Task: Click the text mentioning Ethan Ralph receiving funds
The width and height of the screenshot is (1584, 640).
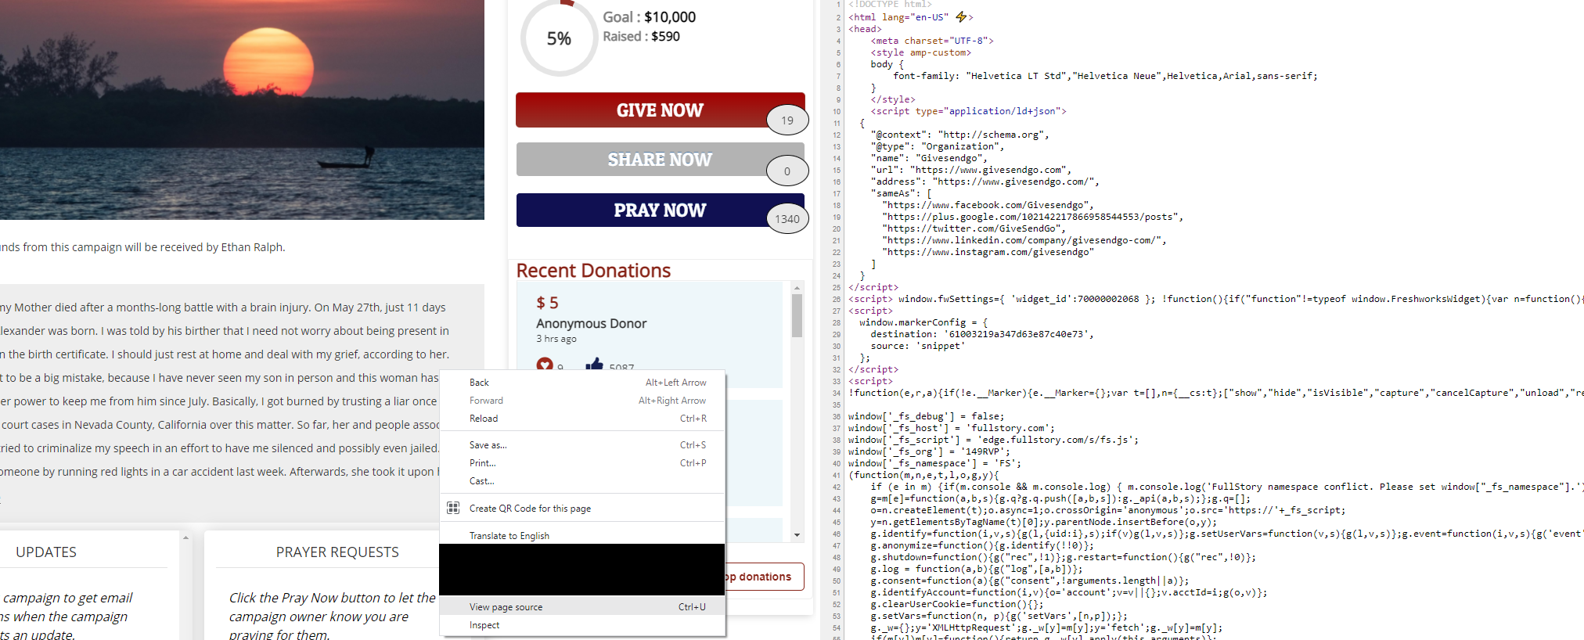Action: [142, 247]
